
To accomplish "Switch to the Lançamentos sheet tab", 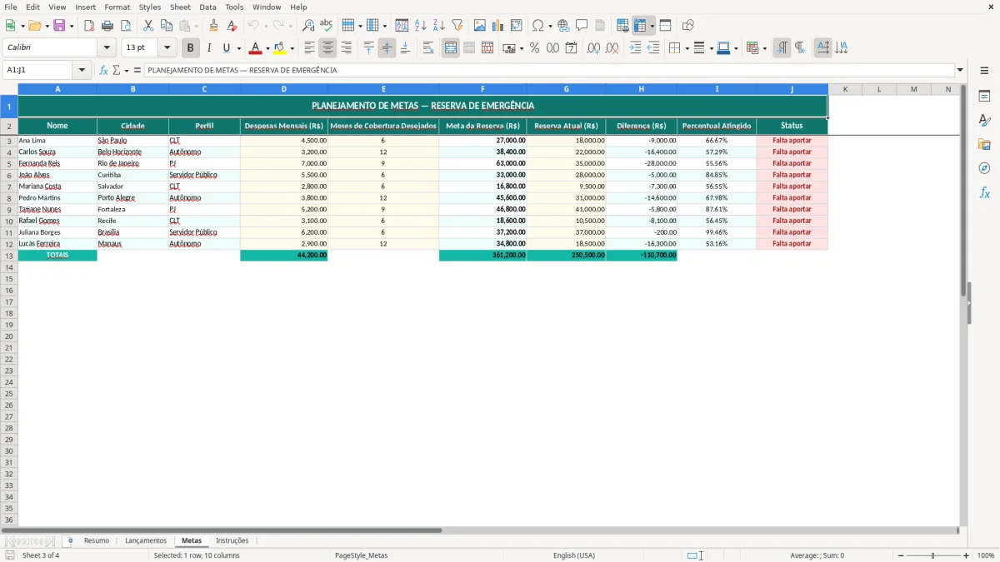I will [146, 541].
